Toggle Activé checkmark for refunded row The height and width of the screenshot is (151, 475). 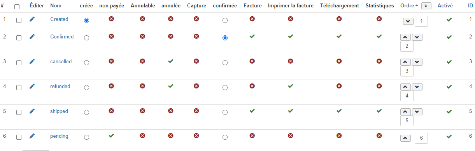coord(449,87)
